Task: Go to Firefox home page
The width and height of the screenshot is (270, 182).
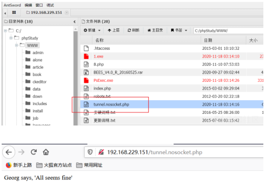Action: tap(46, 152)
